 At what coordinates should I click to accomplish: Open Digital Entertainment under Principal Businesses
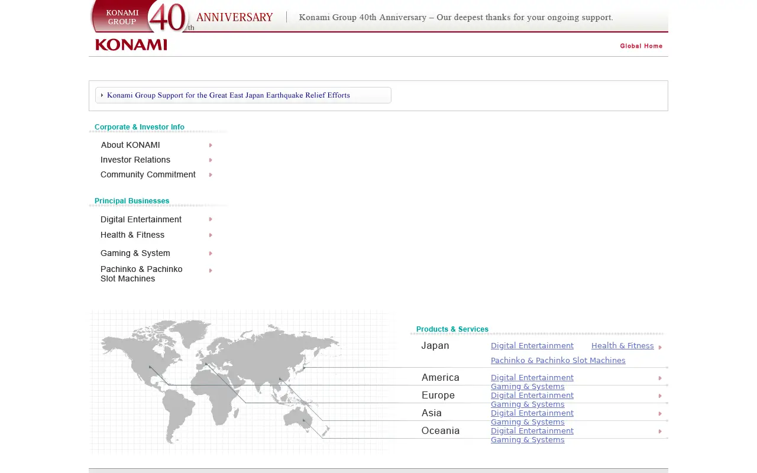[141, 219]
